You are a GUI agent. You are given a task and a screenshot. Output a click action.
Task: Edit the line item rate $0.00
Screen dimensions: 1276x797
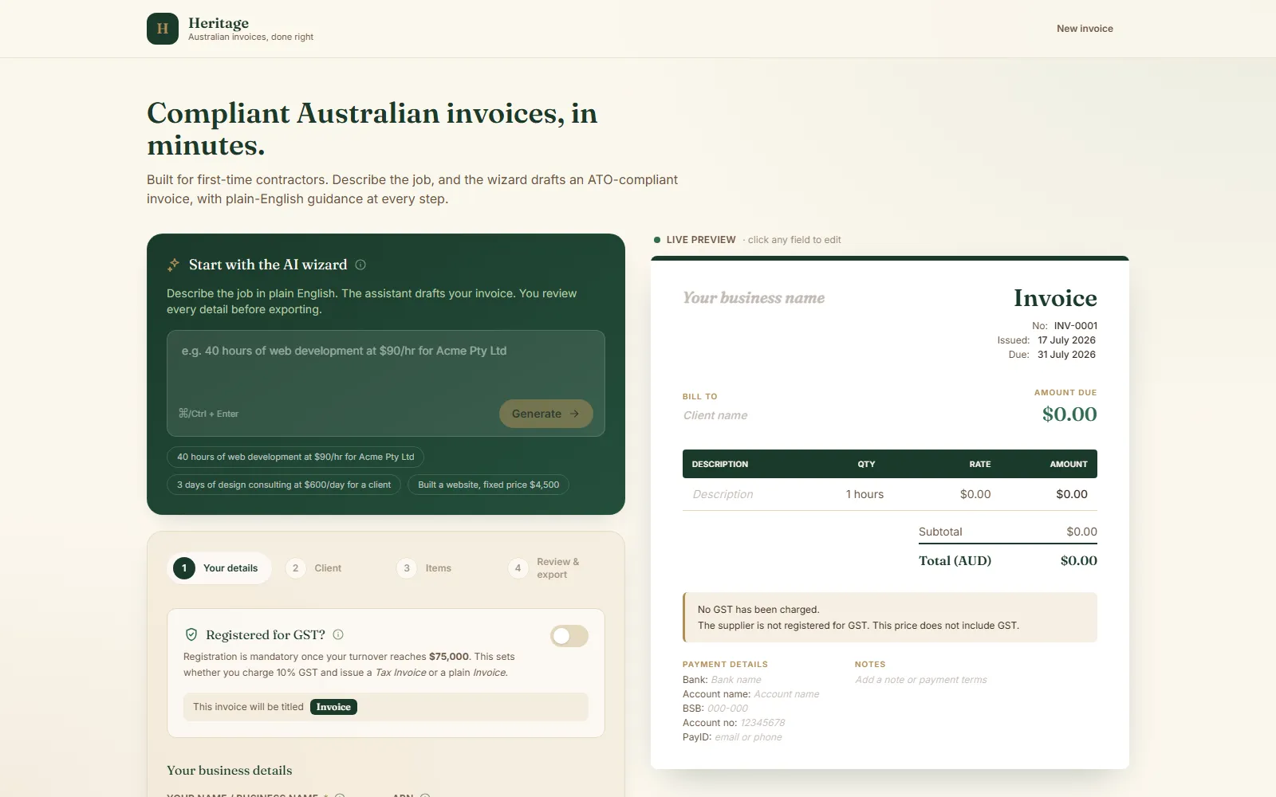975,494
